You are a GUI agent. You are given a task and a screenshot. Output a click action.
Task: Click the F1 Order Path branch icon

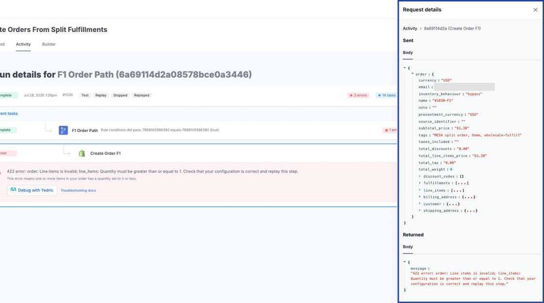pos(63,130)
